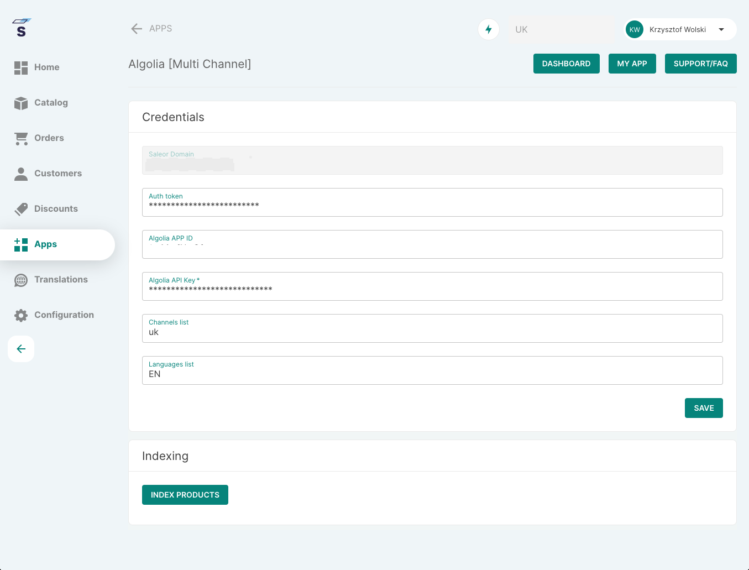This screenshot has height=570, width=749.
Task: Click the APPS breadcrumb link
Action: point(161,29)
